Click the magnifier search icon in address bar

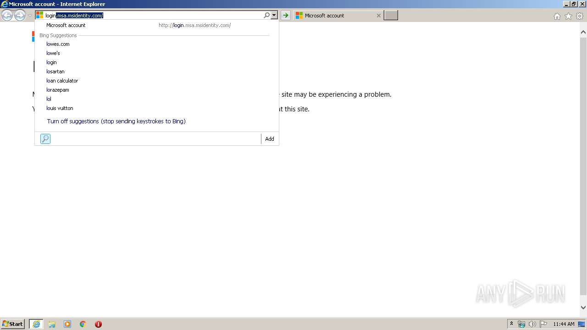coord(266,16)
